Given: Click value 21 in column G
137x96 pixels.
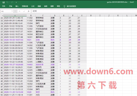Looking at the screenshot, I should 82,18.
